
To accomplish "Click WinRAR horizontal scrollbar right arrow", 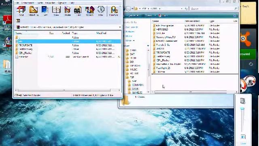I will pos(119,90).
